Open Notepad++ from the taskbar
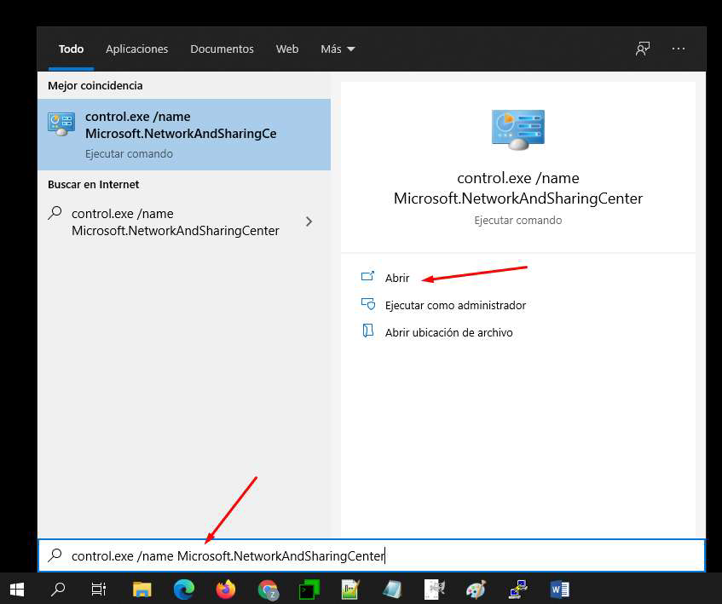722x604 pixels. 351,590
